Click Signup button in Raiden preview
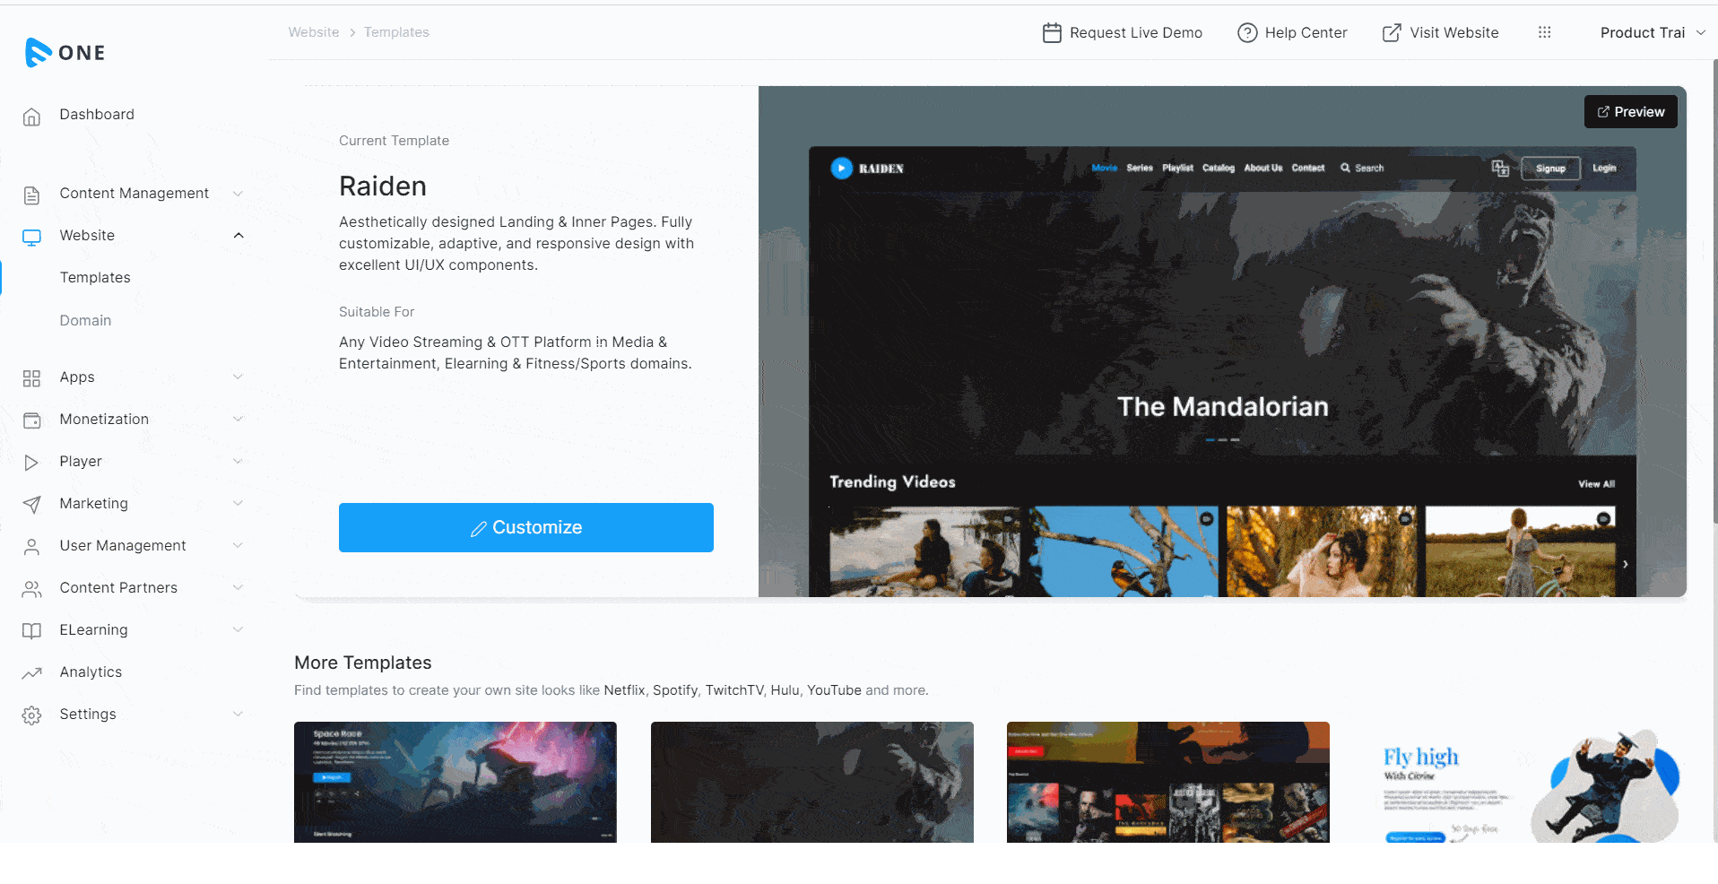 tap(1550, 169)
